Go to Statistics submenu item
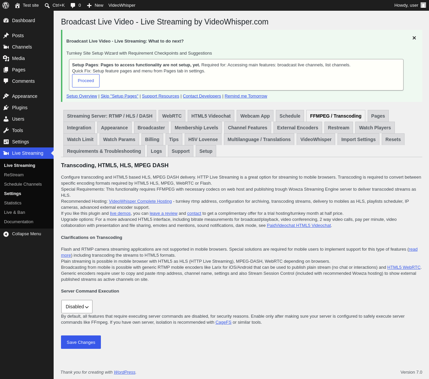429x379 pixels. coord(13,203)
